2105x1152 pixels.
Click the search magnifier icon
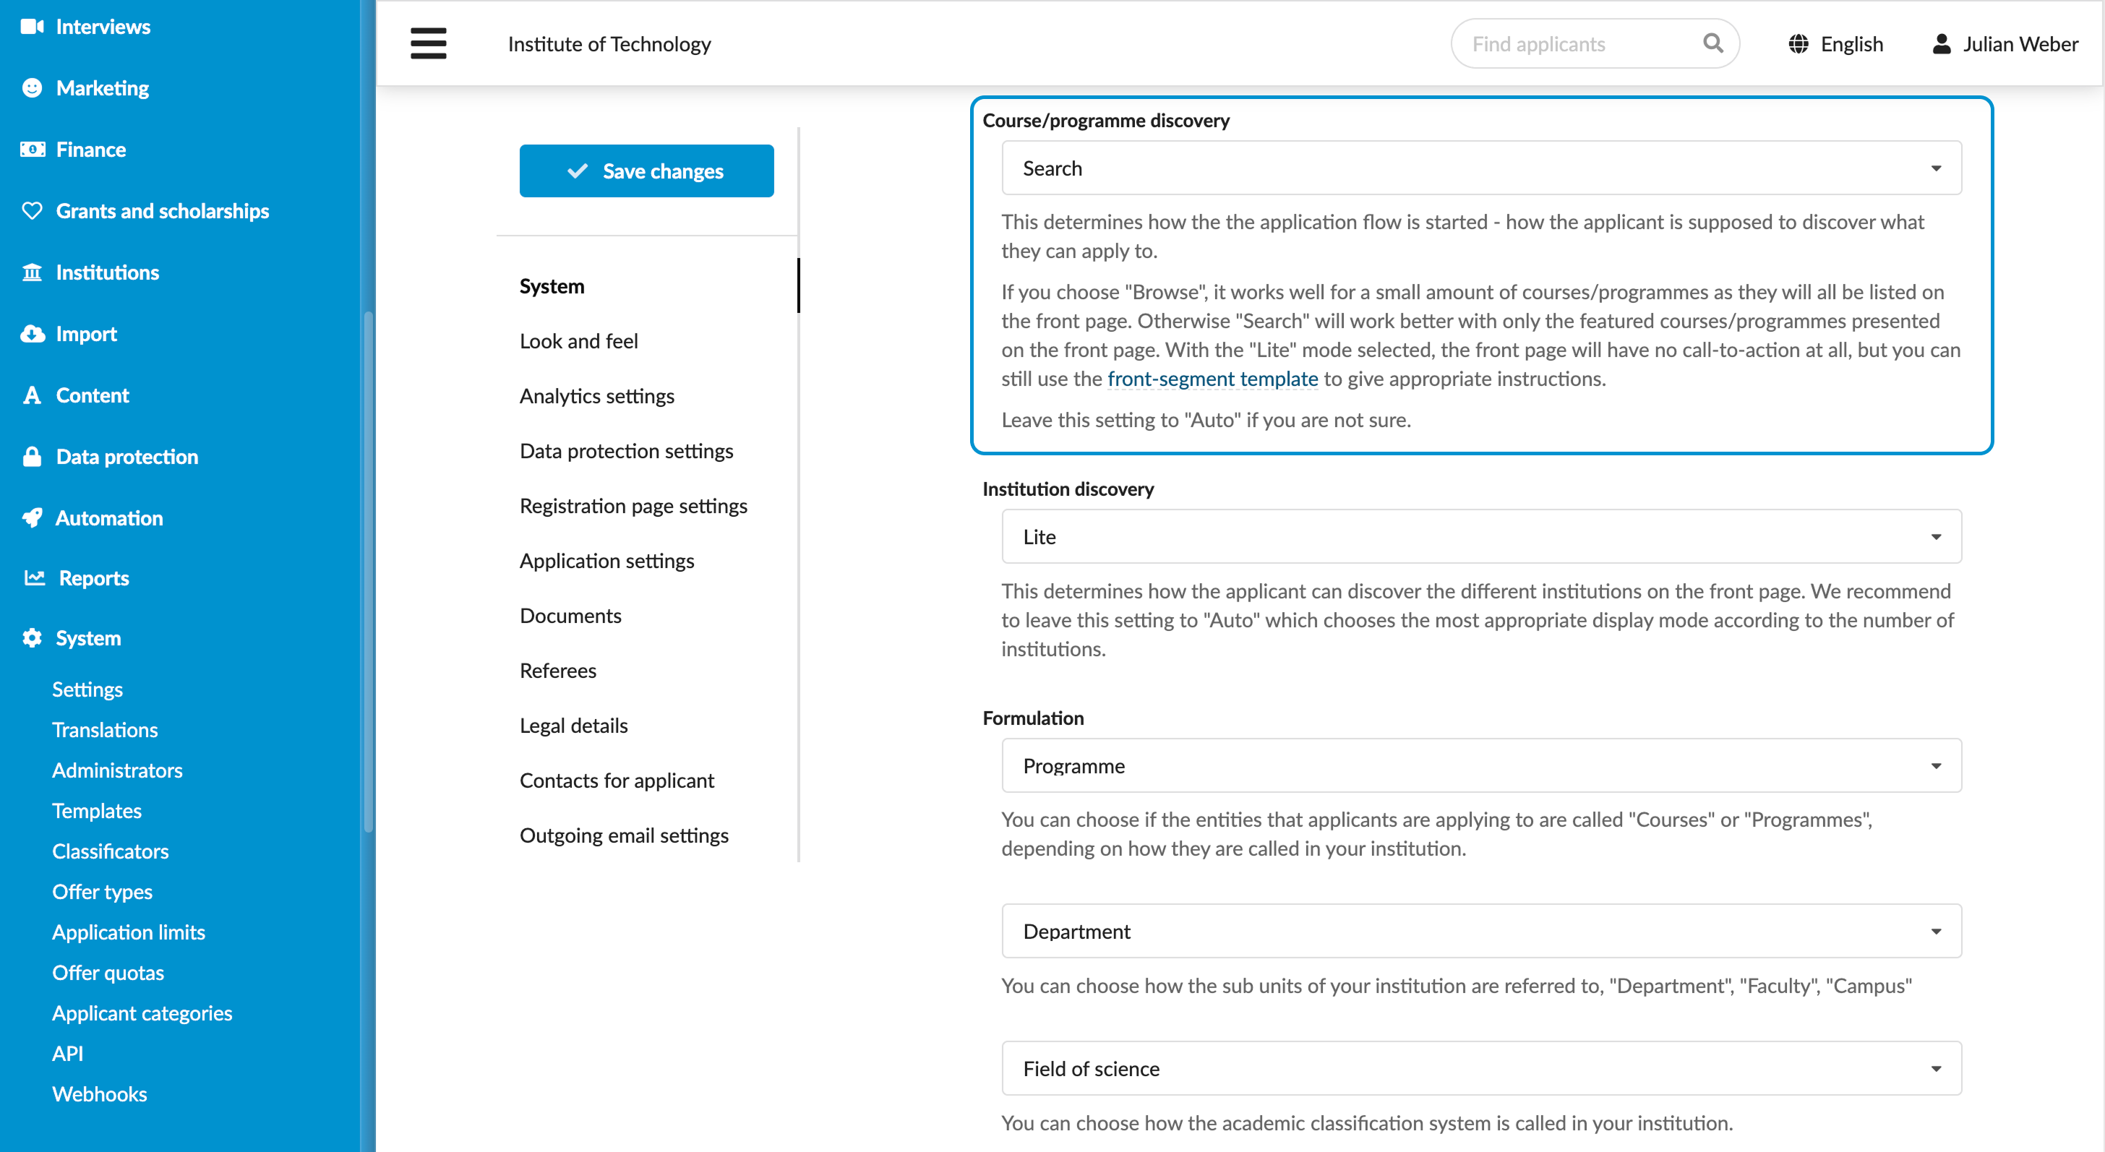tap(1712, 43)
